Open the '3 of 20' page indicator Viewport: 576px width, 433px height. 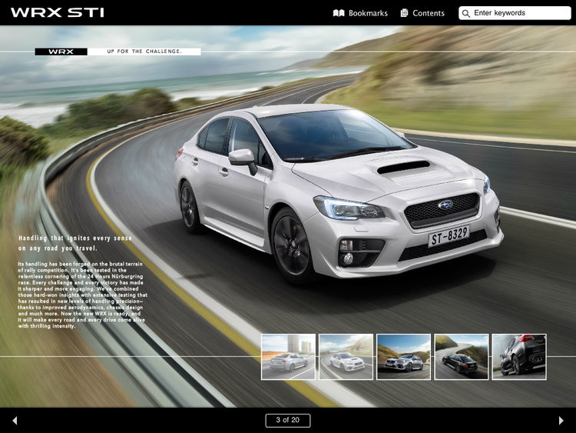coord(288,420)
